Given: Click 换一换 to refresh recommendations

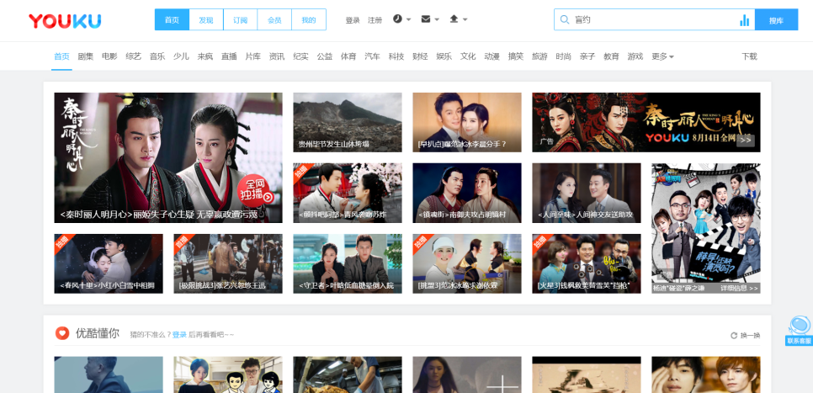Looking at the screenshot, I should point(750,336).
